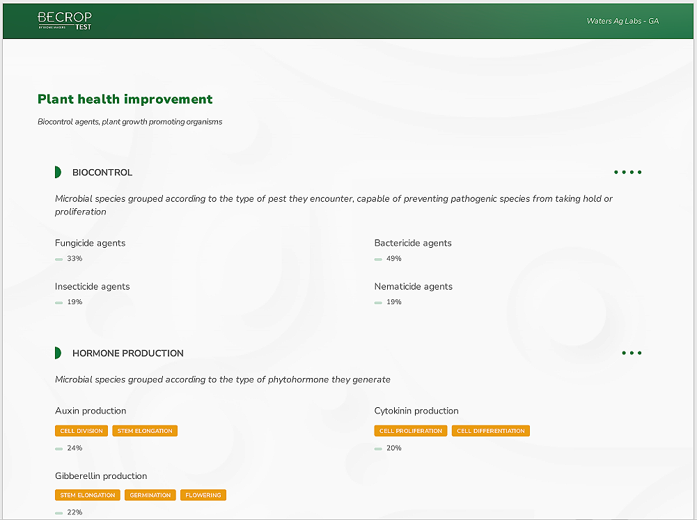Screen dimensions: 697x520
Task: Click Waters Ag Labs - GA header label
Action: coord(622,21)
